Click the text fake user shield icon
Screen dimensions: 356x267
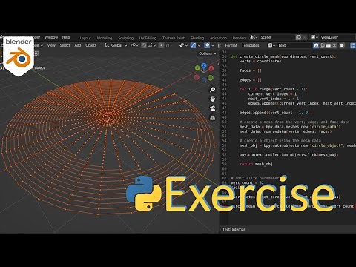point(316,45)
